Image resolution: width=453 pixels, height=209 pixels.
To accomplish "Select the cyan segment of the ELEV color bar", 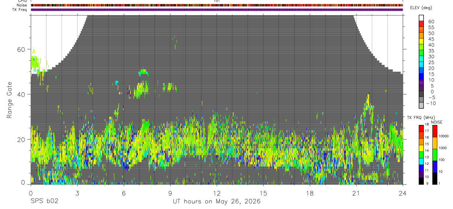I will pos(421,64).
